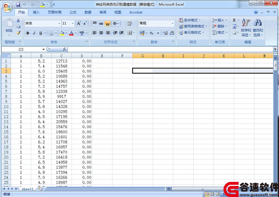Click 删除 in the cells group
Viewport: 279px width, 197px height.
[220, 26]
